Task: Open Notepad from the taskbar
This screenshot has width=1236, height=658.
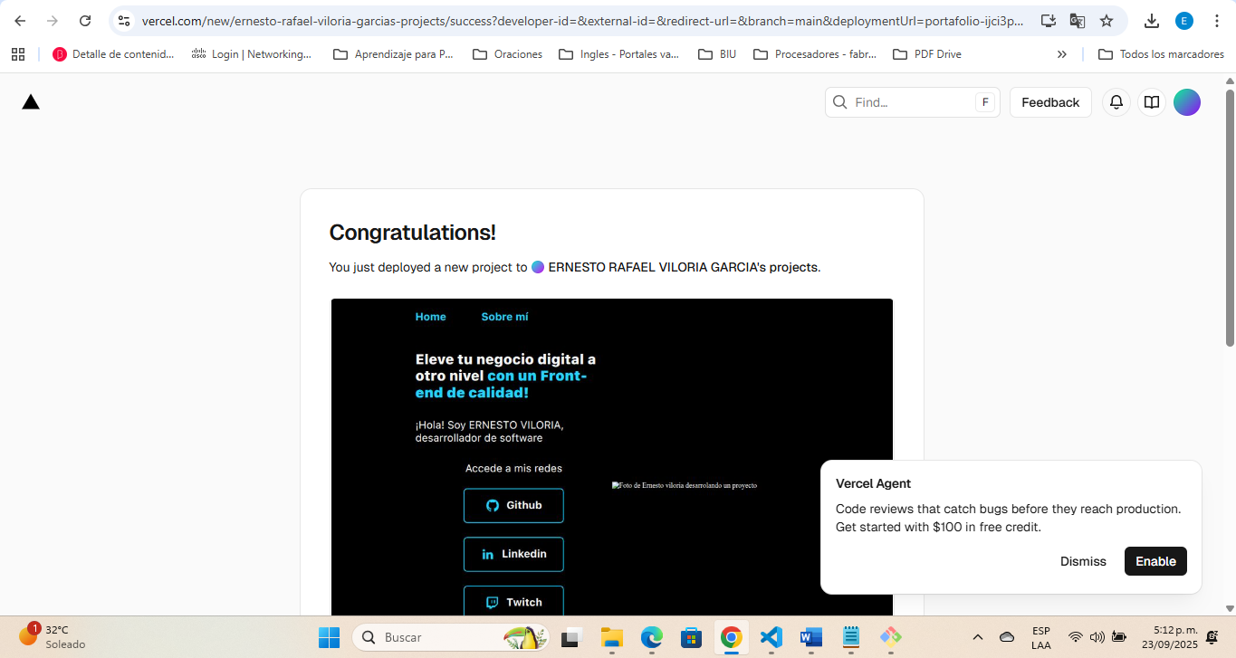Action: tap(850, 637)
